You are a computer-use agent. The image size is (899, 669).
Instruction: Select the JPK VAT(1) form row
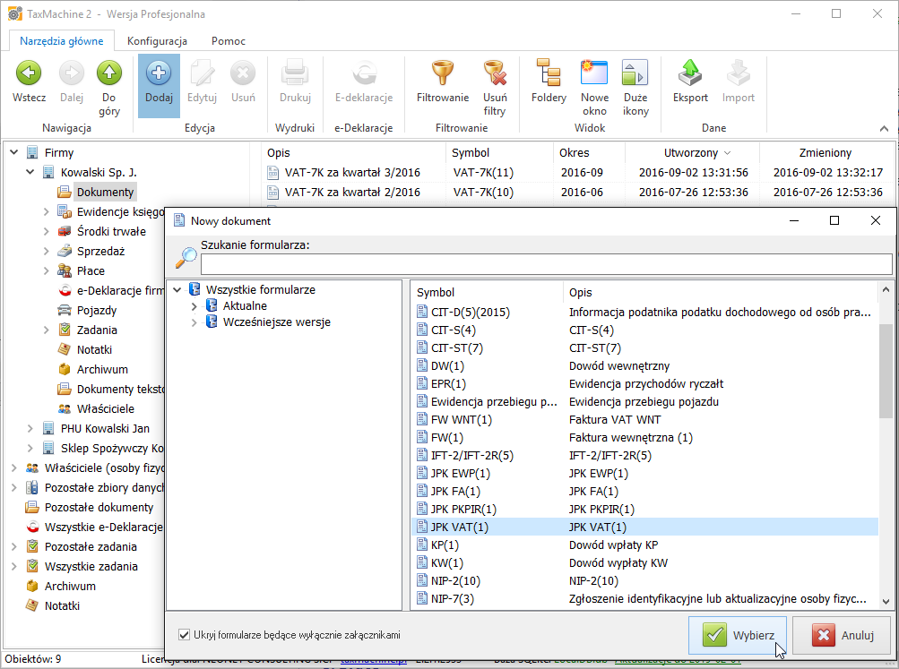644,527
